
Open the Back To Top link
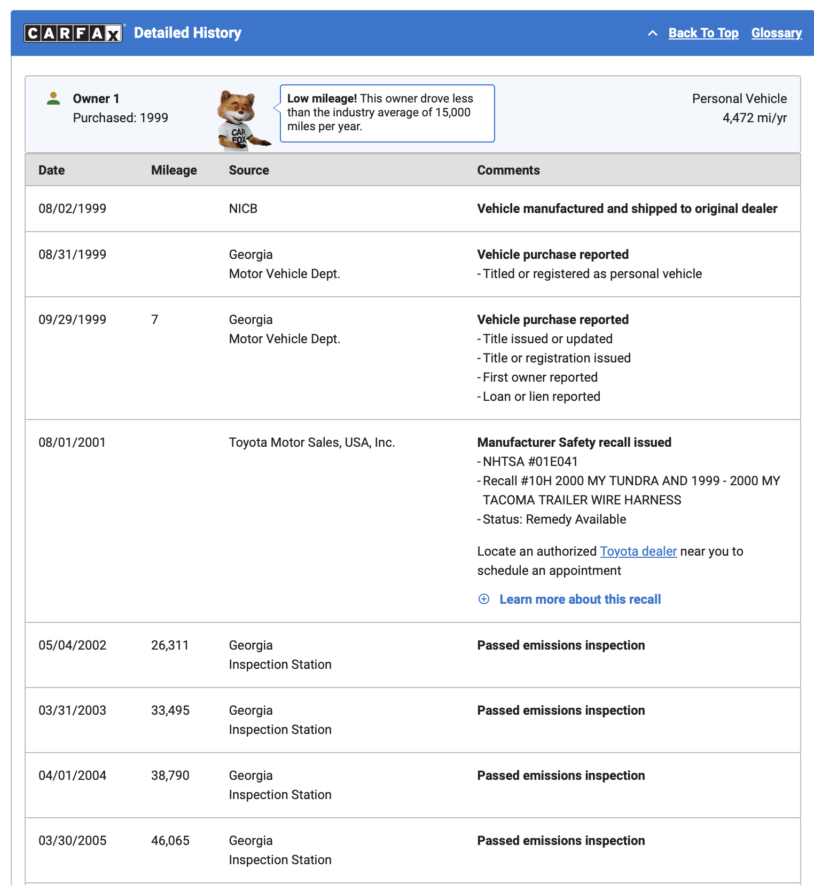tap(703, 33)
